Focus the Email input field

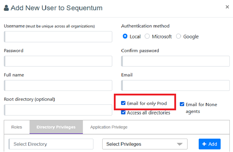176,86
